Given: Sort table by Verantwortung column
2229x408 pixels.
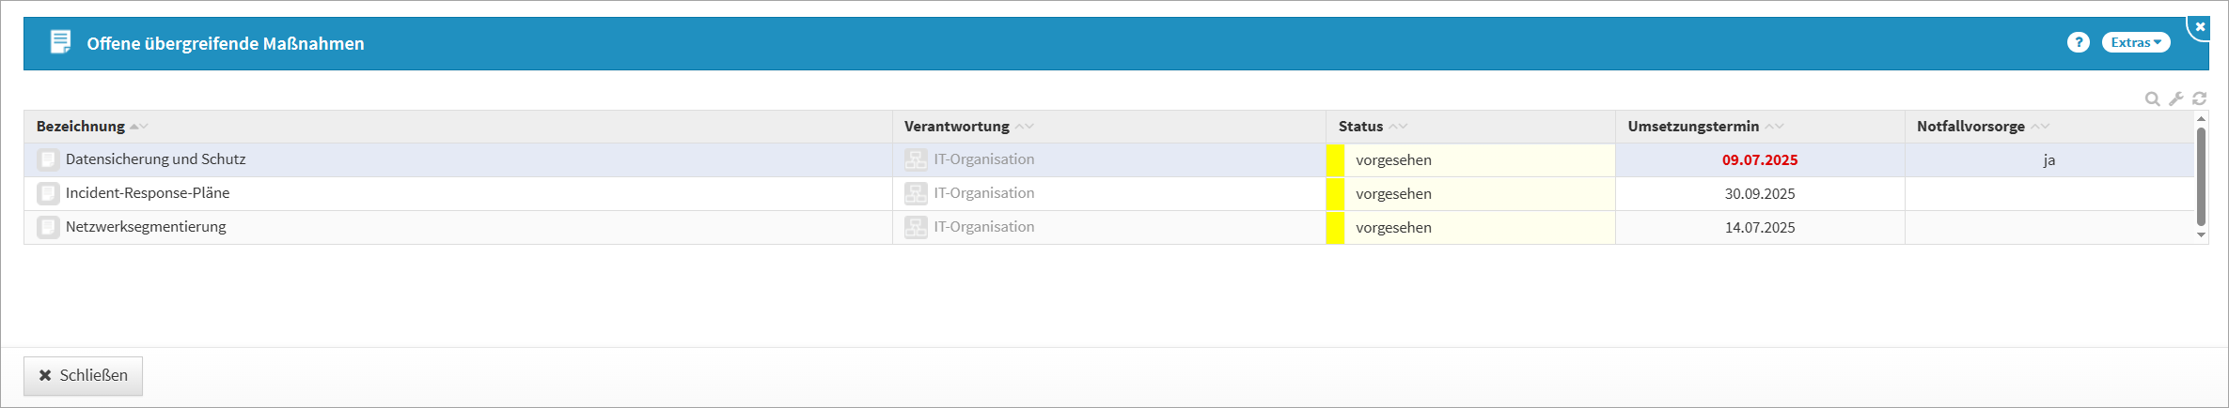Looking at the screenshot, I should pyautogui.click(x=956, y=127).
